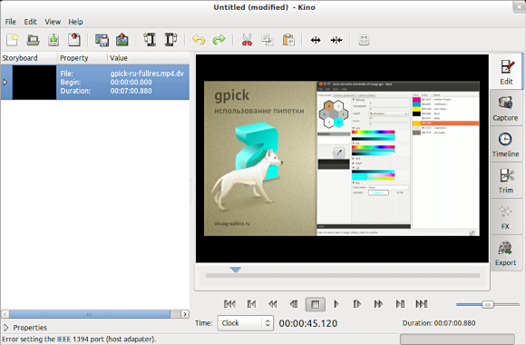
Task: Click the current time 00:00:45.120
Action: click(308, 323)
